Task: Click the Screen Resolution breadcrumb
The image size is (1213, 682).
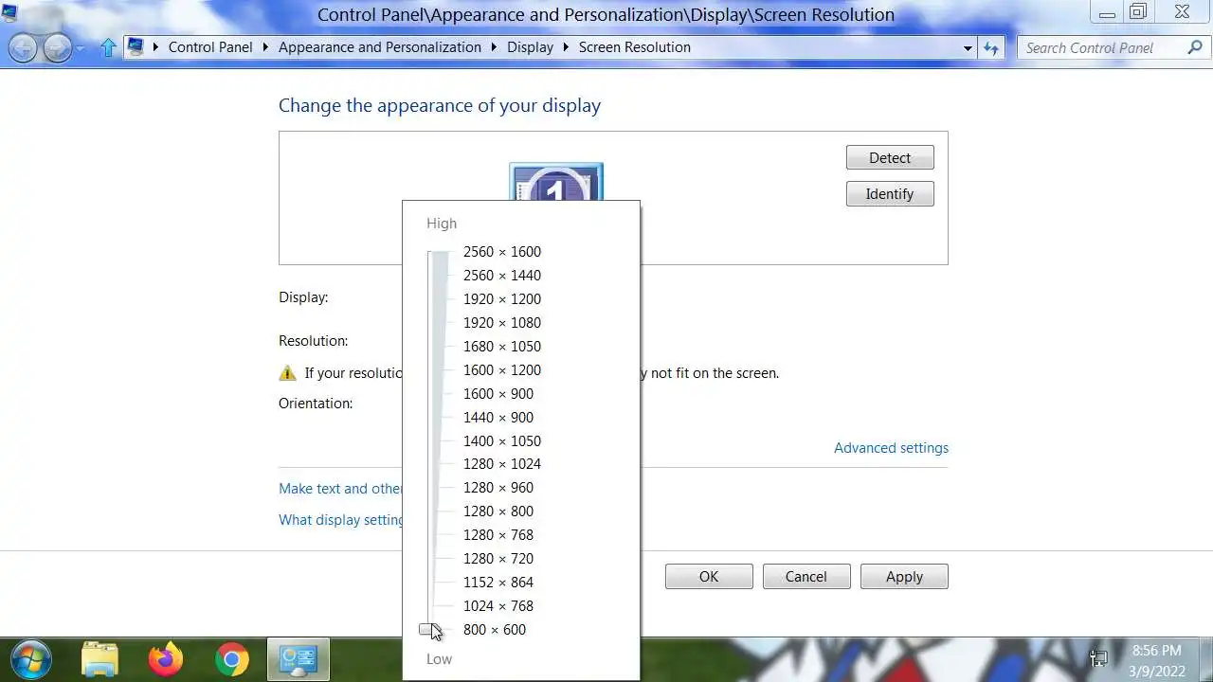Action: (x=635, y=47)
